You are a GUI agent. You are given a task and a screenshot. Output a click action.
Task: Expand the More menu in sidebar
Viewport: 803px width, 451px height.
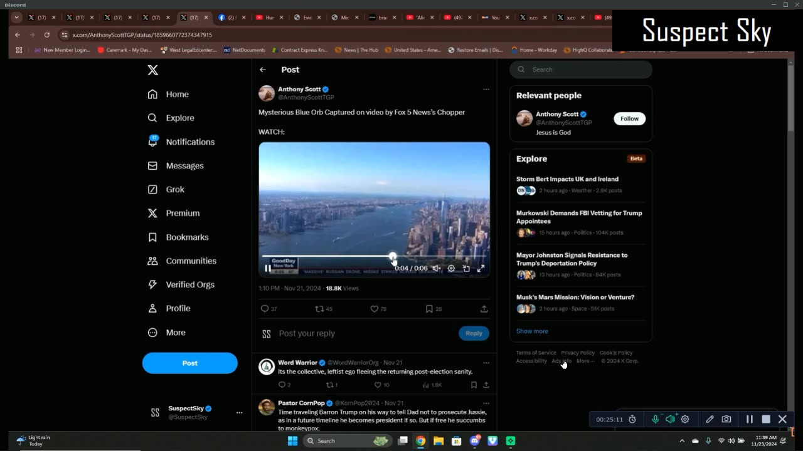(x=166, y=332)
